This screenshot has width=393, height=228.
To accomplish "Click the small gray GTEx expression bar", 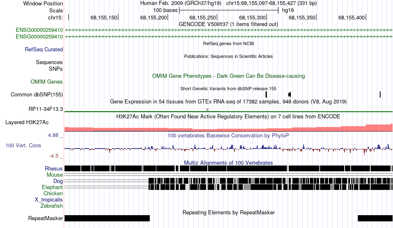I will [x=207, y=110].
